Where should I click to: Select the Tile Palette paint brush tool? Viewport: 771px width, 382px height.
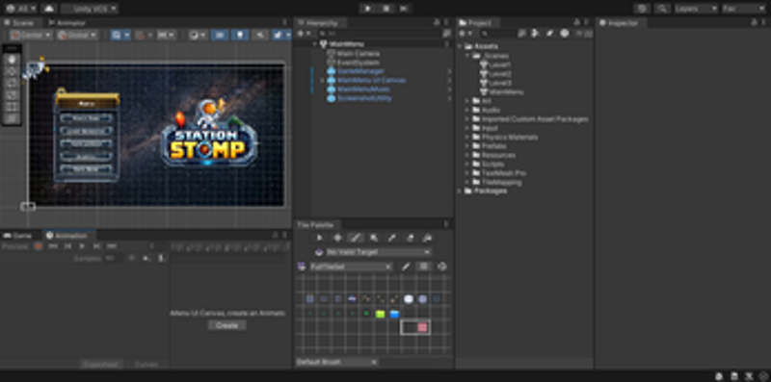pyautogui.click(x=356, y=238)
